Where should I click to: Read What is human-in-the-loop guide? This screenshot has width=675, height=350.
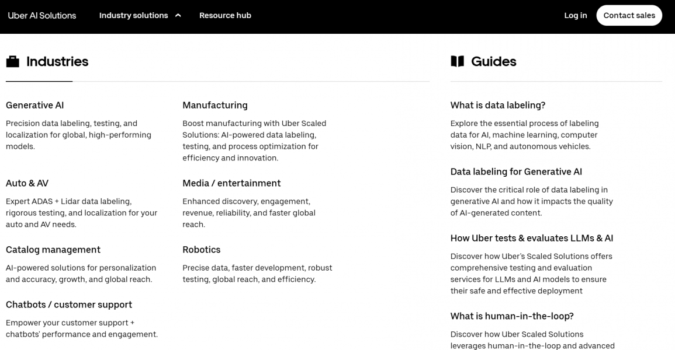pyautogui.click(x=512, y=316)
